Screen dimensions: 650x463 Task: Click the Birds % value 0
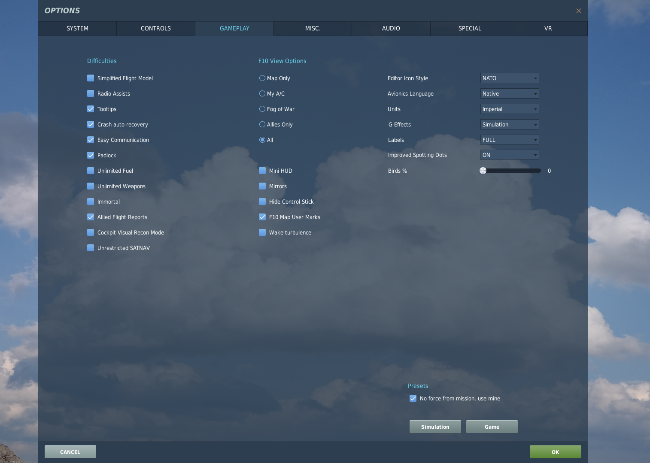tap(549, 171)
